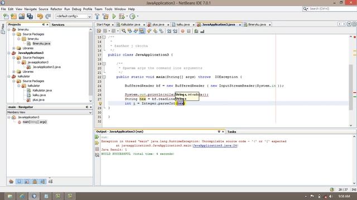357x200 pixels.
Task: Open the Tools menu
Action: [108, 9]
